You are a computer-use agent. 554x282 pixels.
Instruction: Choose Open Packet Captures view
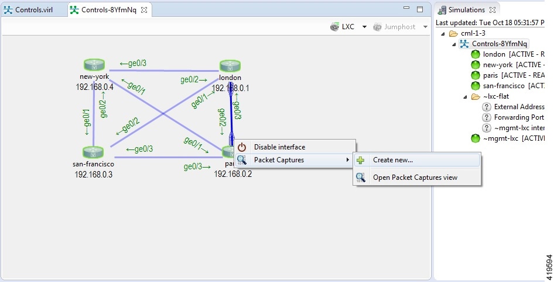pyautogui.click(x=417, y=177)
